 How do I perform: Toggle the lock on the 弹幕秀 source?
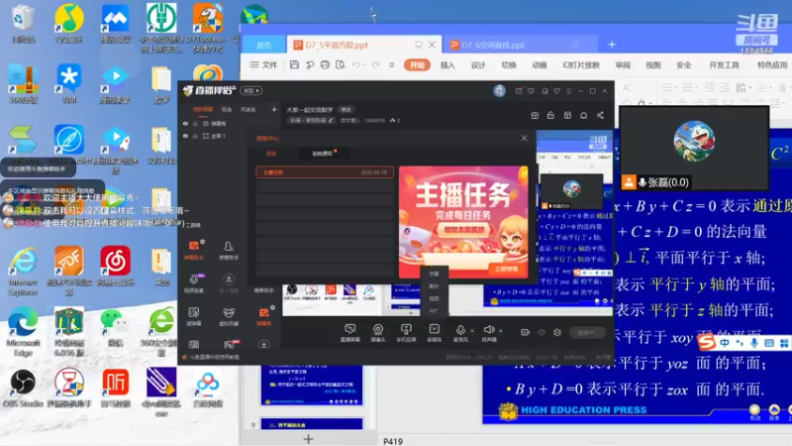point(195,123)
